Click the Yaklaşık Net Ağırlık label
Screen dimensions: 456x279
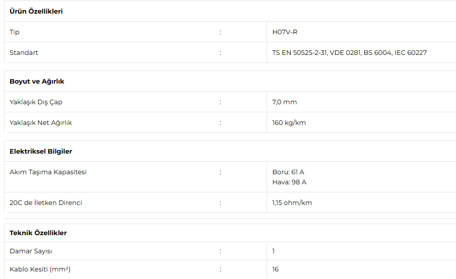(41, 123)
